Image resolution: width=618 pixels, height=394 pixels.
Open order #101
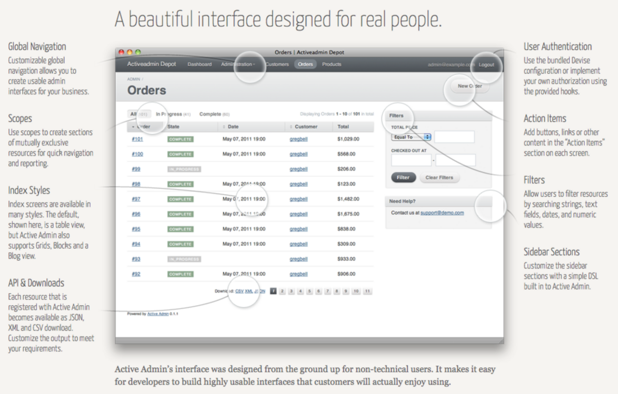coord(137,139)
